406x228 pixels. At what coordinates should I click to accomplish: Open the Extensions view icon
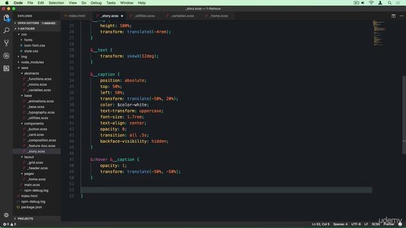(x=6, y=68)
